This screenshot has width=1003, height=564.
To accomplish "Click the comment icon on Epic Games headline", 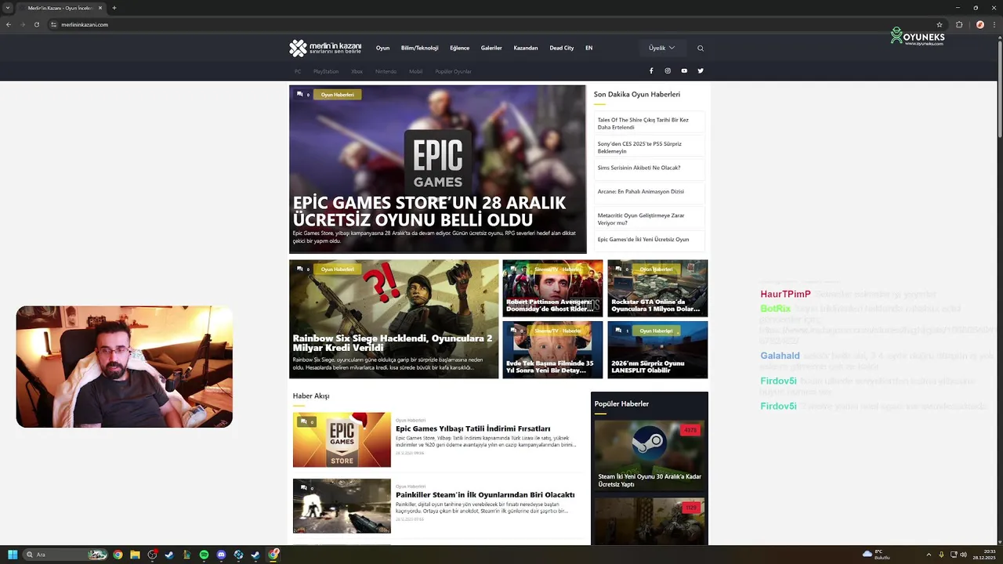I will pyautogui.click(x=300, y=94).
